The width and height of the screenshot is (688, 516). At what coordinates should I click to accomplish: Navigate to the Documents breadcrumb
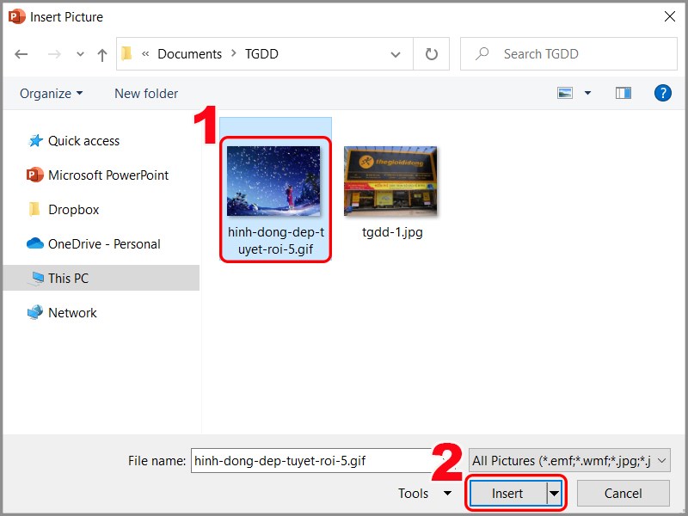click(x=189, y=53)
